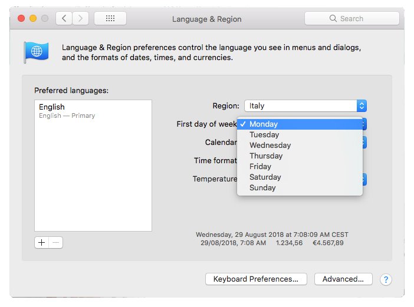
Task: Click the forward navigation arrow
Action: tap(81, 18)
